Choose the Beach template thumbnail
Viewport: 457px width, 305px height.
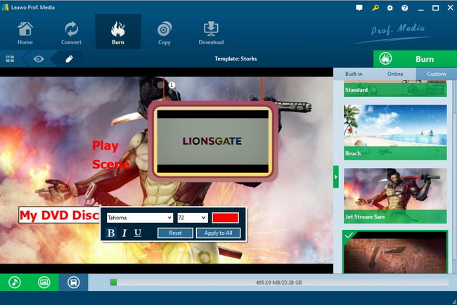395,132
